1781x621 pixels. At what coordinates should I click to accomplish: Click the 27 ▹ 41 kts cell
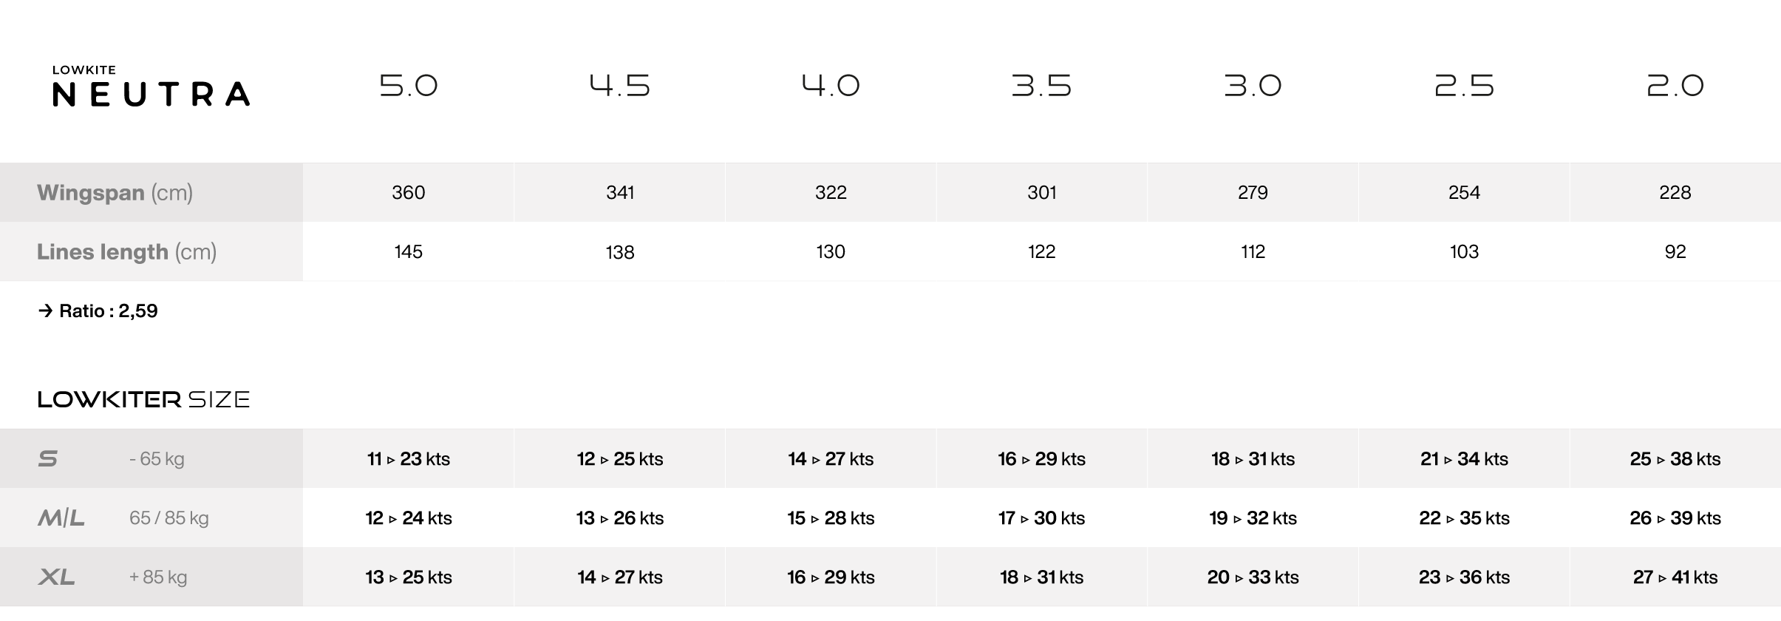coord(1675,577)
